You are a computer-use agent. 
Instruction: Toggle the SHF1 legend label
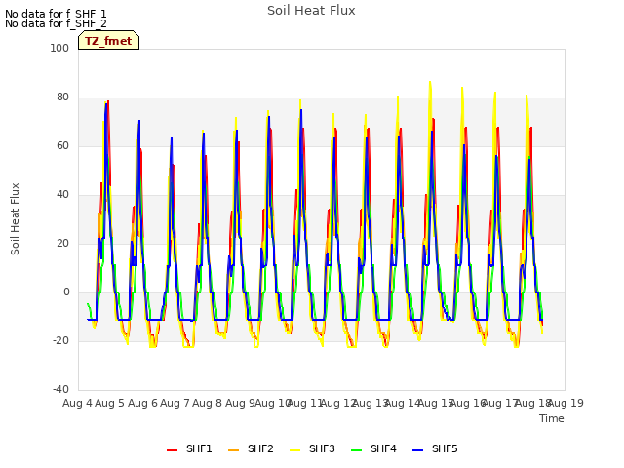[199, 448]
